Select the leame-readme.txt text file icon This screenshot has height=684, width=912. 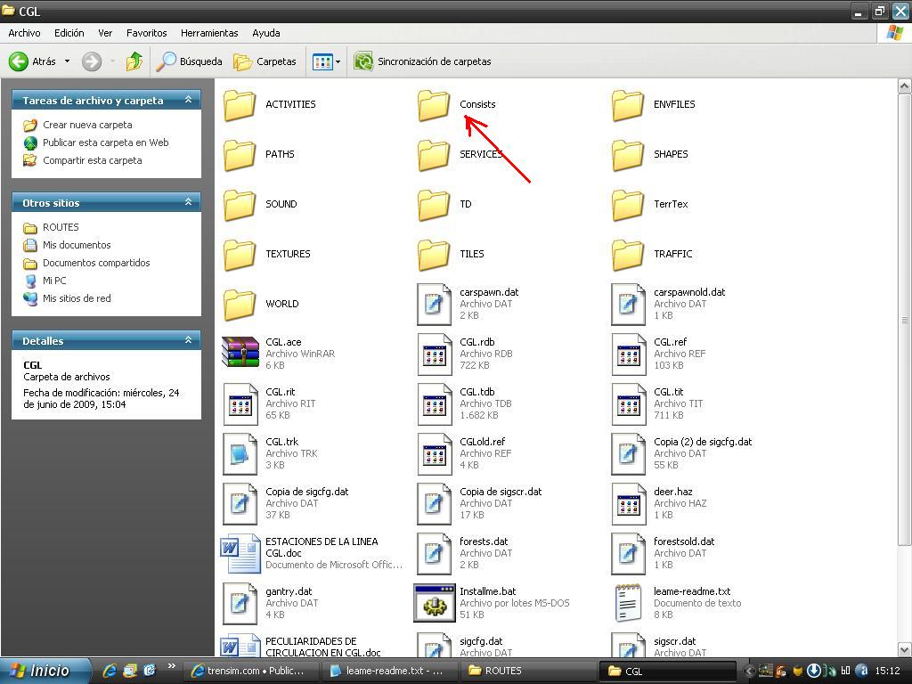[628, 603]
